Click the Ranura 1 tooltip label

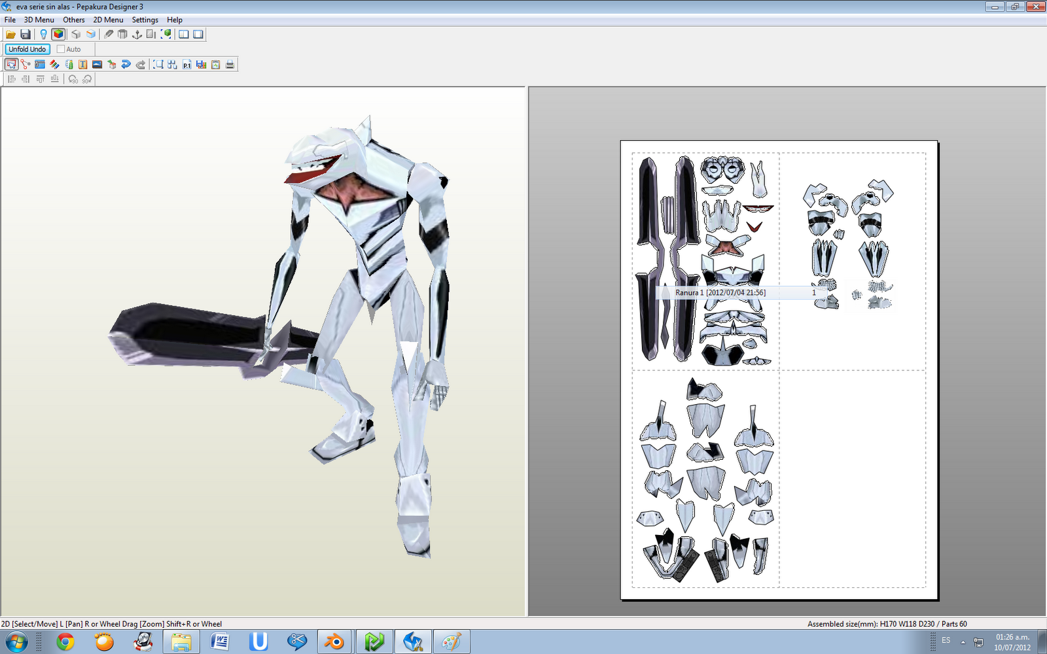tap(720, 292)
